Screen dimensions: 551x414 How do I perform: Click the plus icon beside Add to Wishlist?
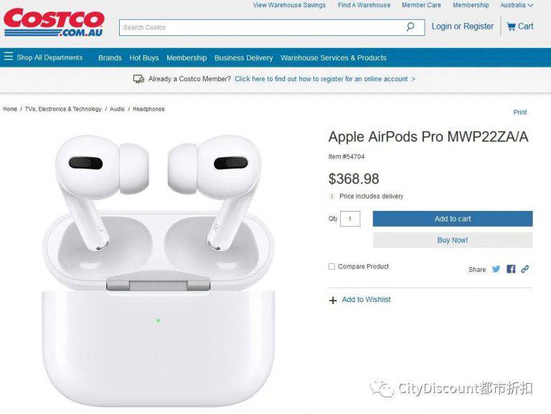pyautogui.click(x=333, y=300)
